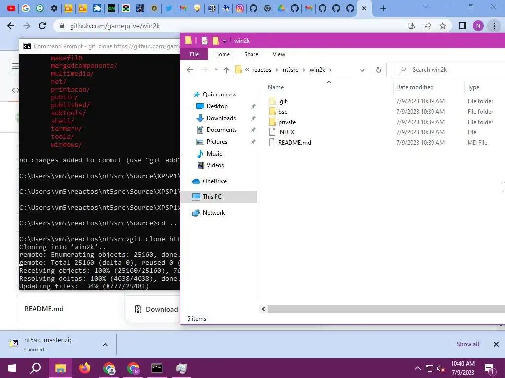Click the install app icon in address bar
The width and height of the screenshot is (505, 378).
pyautogui.click(x=411, y=26)
